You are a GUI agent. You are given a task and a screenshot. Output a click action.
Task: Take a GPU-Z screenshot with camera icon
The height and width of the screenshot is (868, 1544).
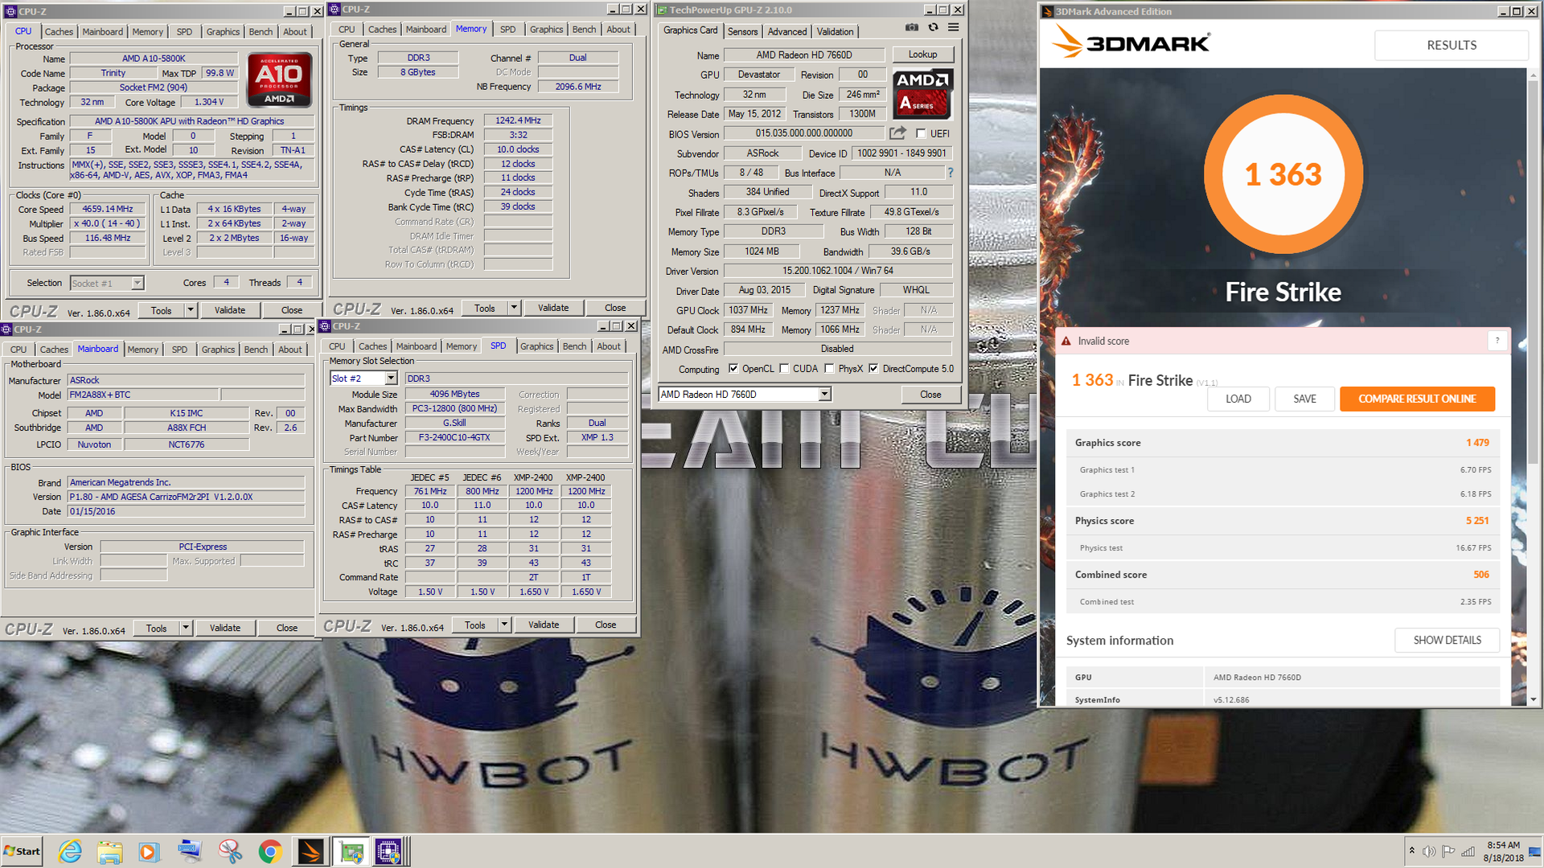coord(911,28)
